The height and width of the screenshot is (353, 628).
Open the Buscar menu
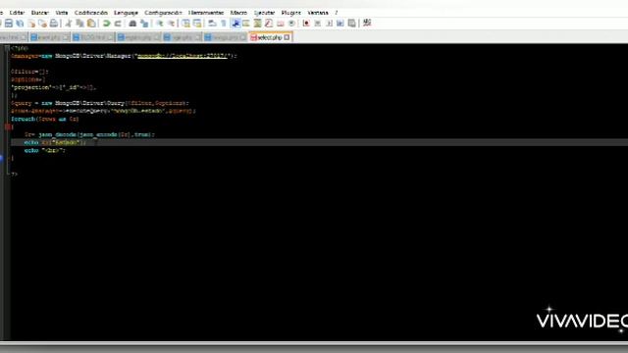(39, 13)
